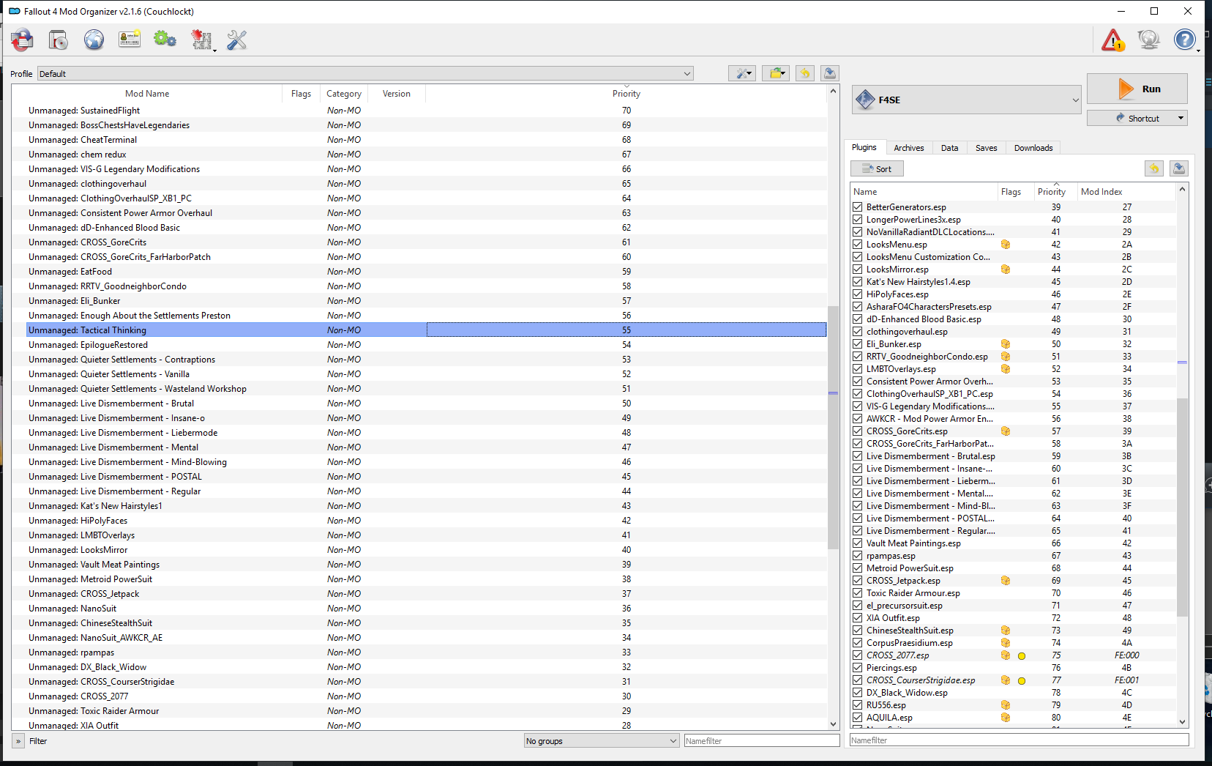Open the Downloads tab

pyautogui.click(x=1033, y=148)
